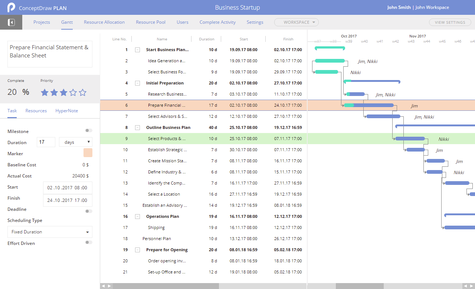
Task: Click the sidebar collapse panel icon
Action: pos(11,23)
